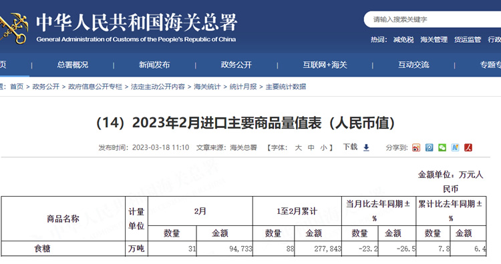This screenshot has width=501, height=264.
Task: Open hot keyword 减免税
Action: click(403, 40)
